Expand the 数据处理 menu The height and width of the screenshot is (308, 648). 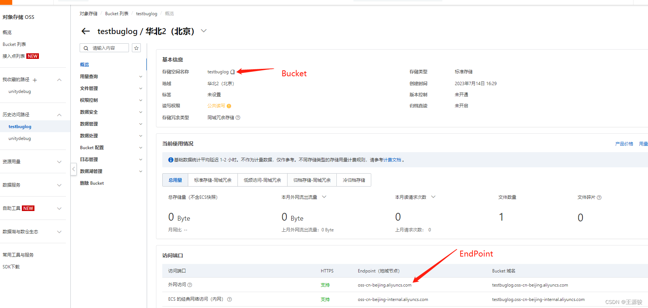coord(140,136)
